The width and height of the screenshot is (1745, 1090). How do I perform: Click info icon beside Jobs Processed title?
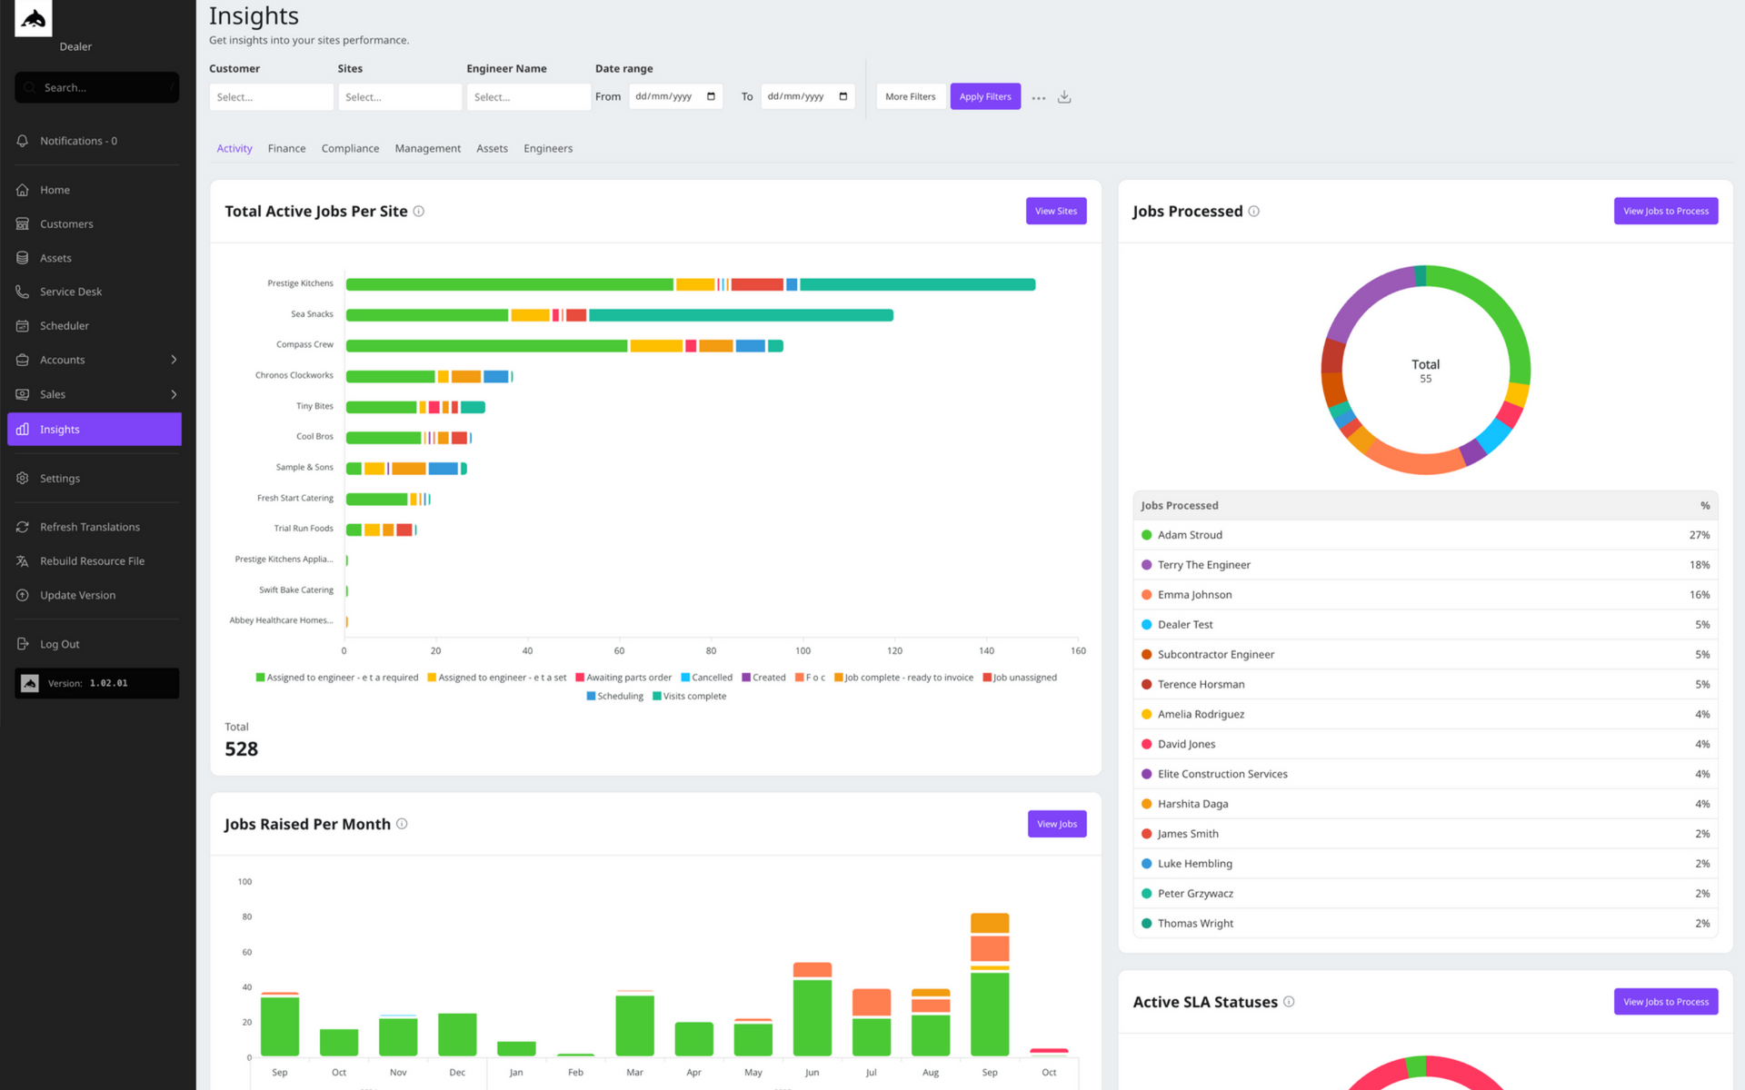[x=1253, y=212]
